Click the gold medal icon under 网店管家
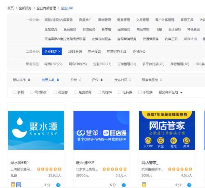This screenshot has width=205, height=188. pyautogui.click(x=144, y=185)
